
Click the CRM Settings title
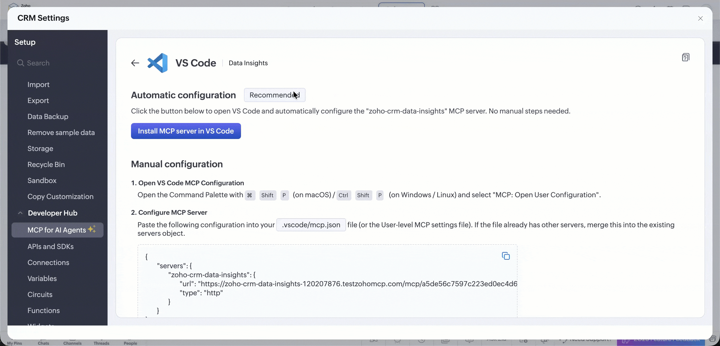coord(43,18)
